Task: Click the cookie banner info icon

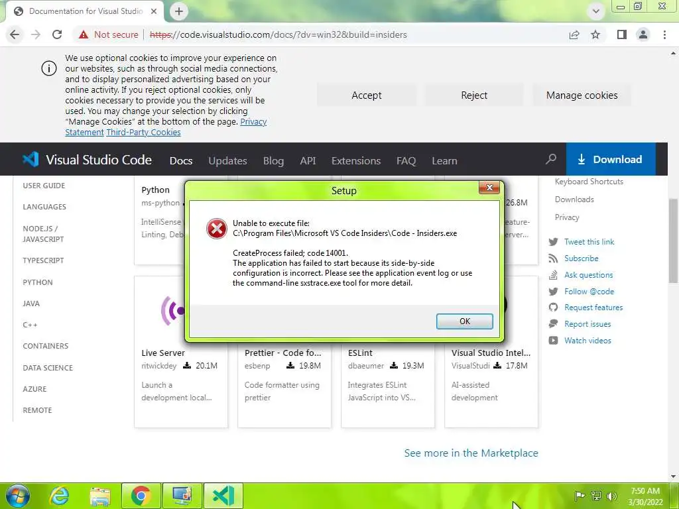Action: point(49,68)
